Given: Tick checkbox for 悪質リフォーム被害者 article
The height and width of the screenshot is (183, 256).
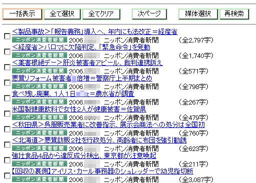Looking at the screenshot, I should pos(7,82).
